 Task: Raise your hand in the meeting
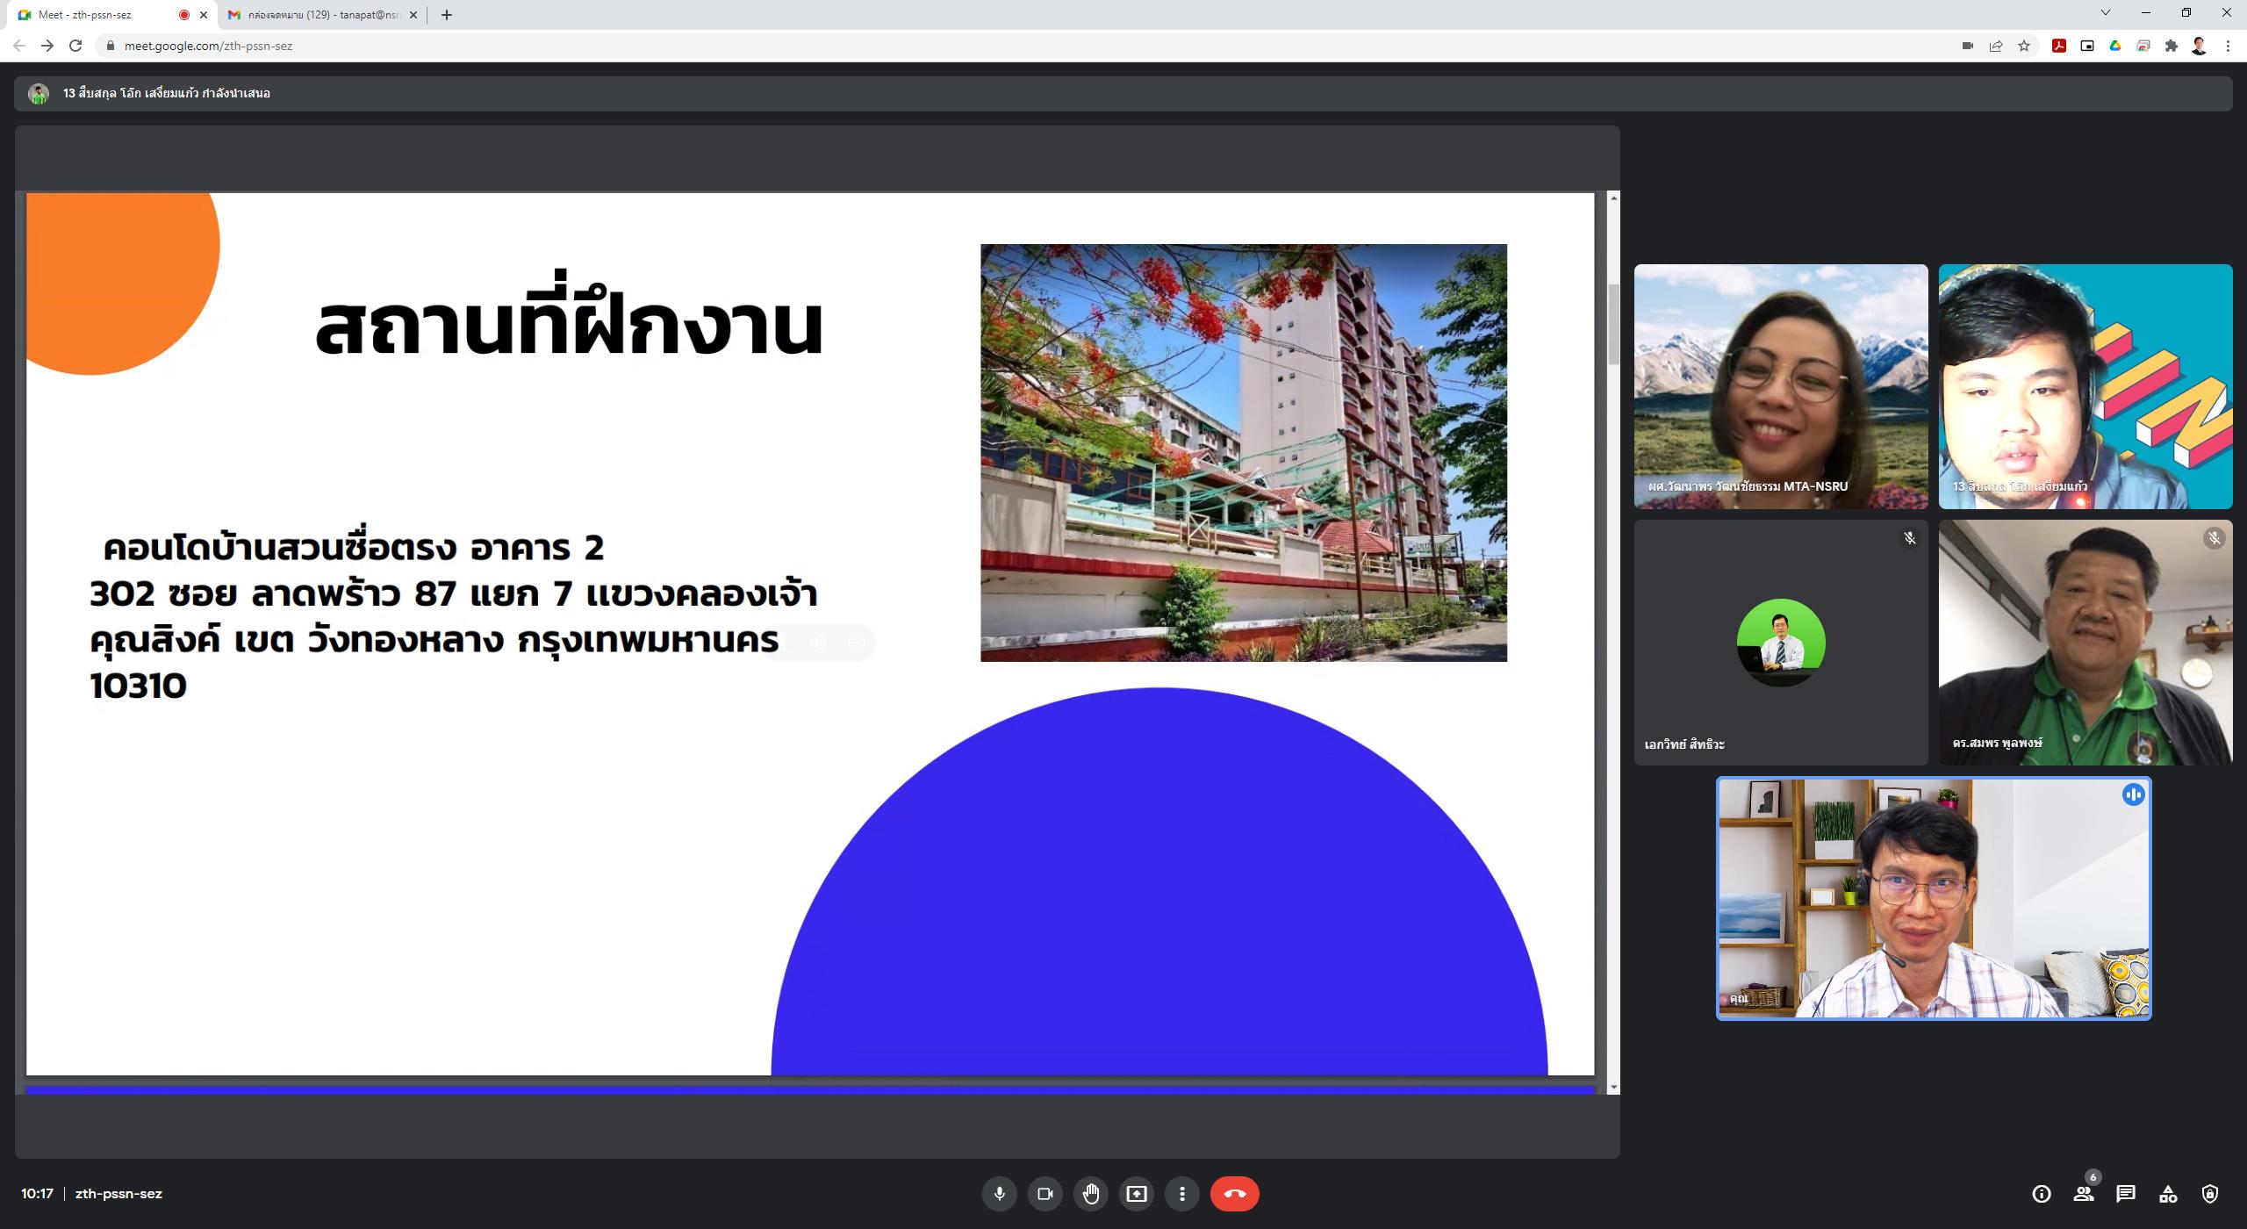1091,1194
